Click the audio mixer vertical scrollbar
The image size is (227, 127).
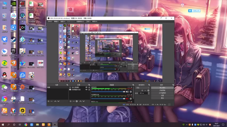(x=133, y=93)
